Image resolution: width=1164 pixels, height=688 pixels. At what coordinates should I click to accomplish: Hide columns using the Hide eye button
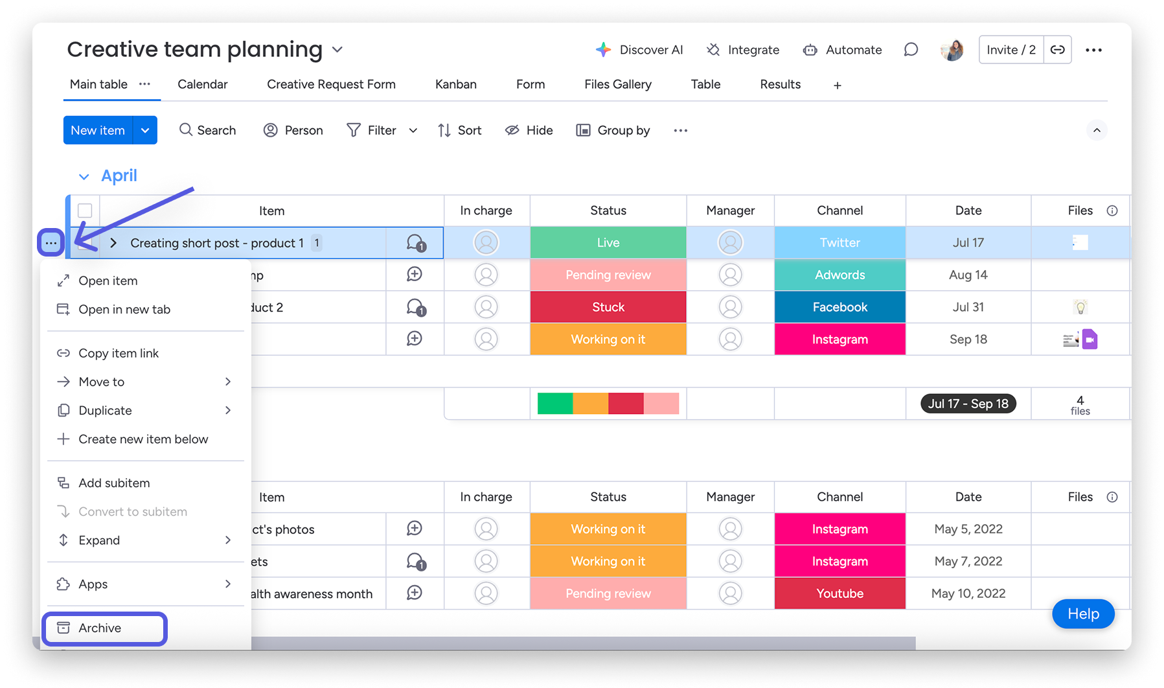click(529, 130)
